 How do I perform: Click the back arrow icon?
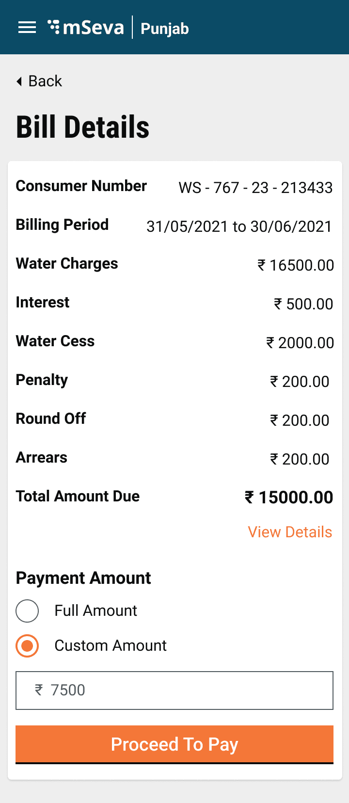click(19, 81)
